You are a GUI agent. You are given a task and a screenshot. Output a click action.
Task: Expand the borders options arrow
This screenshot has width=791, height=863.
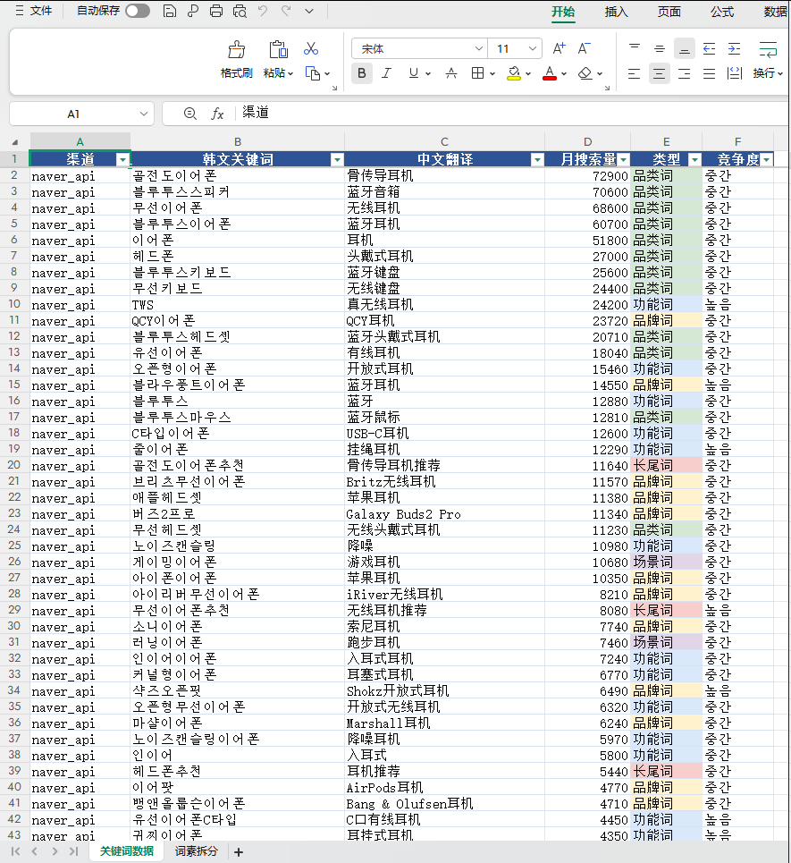[492, 73]
